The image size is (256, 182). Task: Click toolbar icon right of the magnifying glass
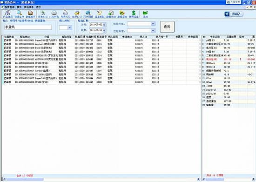[31, 14]
